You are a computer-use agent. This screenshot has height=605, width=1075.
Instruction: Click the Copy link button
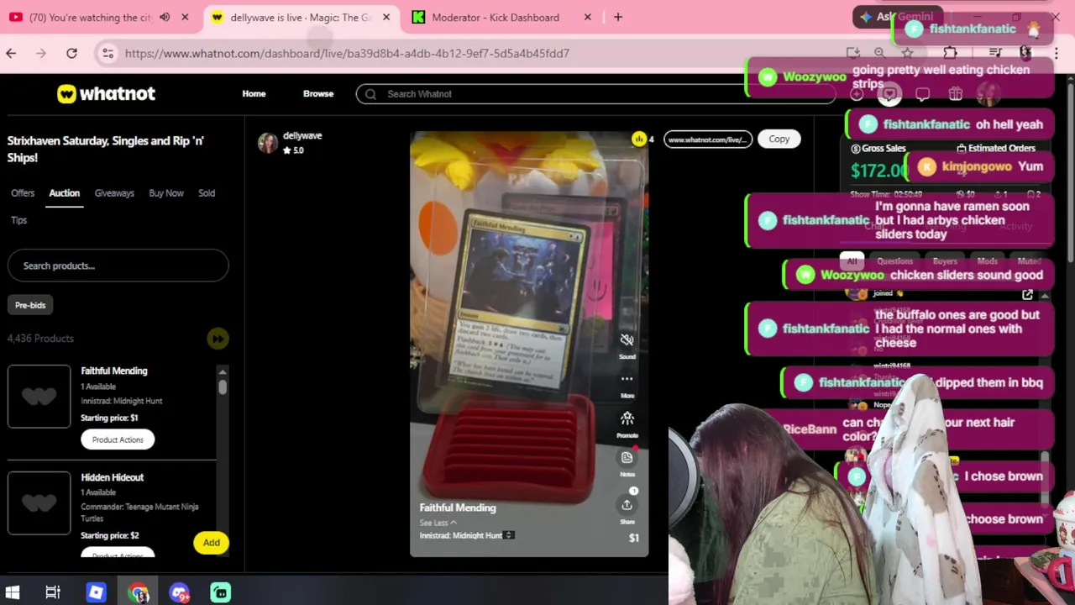(x=779, y=139)
